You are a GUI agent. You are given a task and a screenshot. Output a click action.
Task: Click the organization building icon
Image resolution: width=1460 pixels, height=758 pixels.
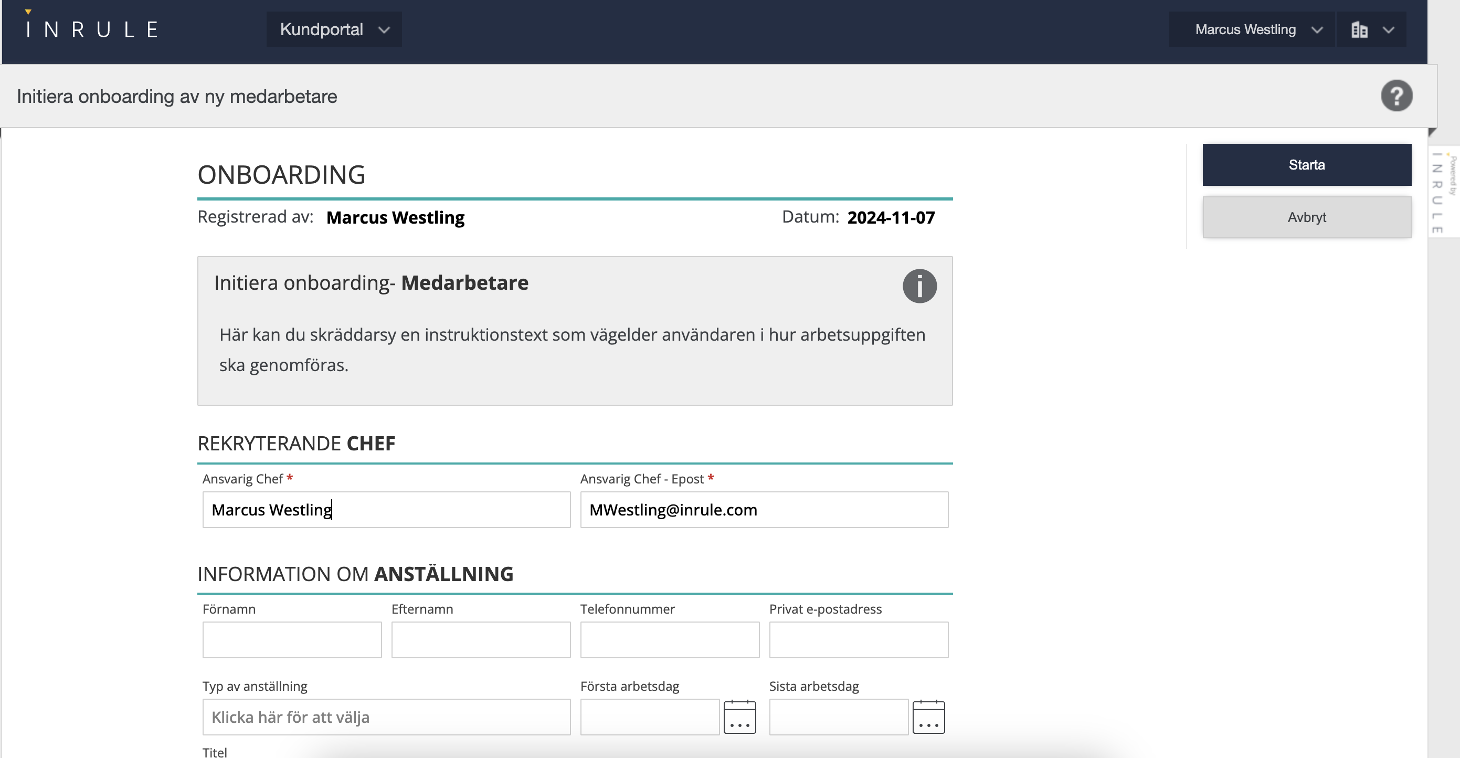(x=1359, y=29)
